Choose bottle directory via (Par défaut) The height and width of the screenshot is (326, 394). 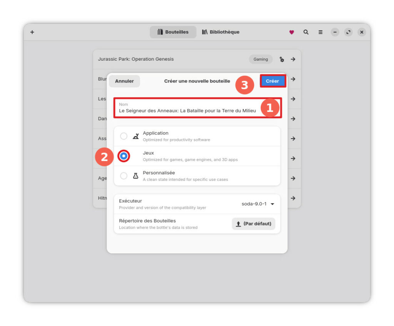[254, 224]
